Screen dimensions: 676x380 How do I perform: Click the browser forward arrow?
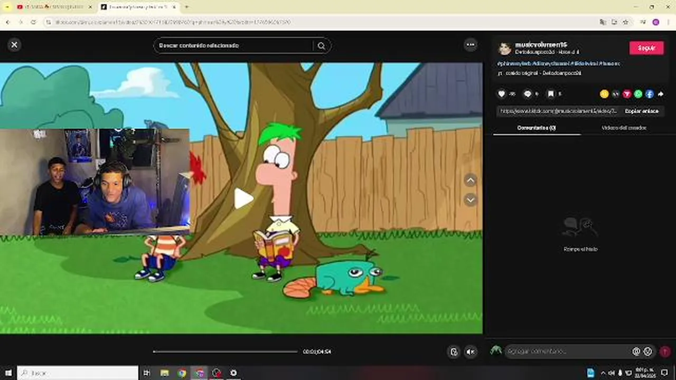(21, 22)
